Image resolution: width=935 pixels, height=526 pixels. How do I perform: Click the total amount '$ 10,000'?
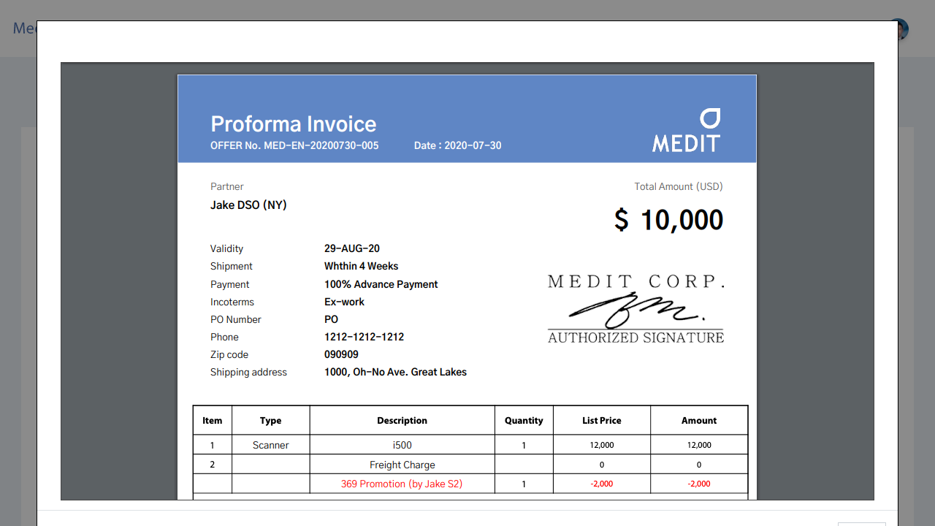point(668,219)
